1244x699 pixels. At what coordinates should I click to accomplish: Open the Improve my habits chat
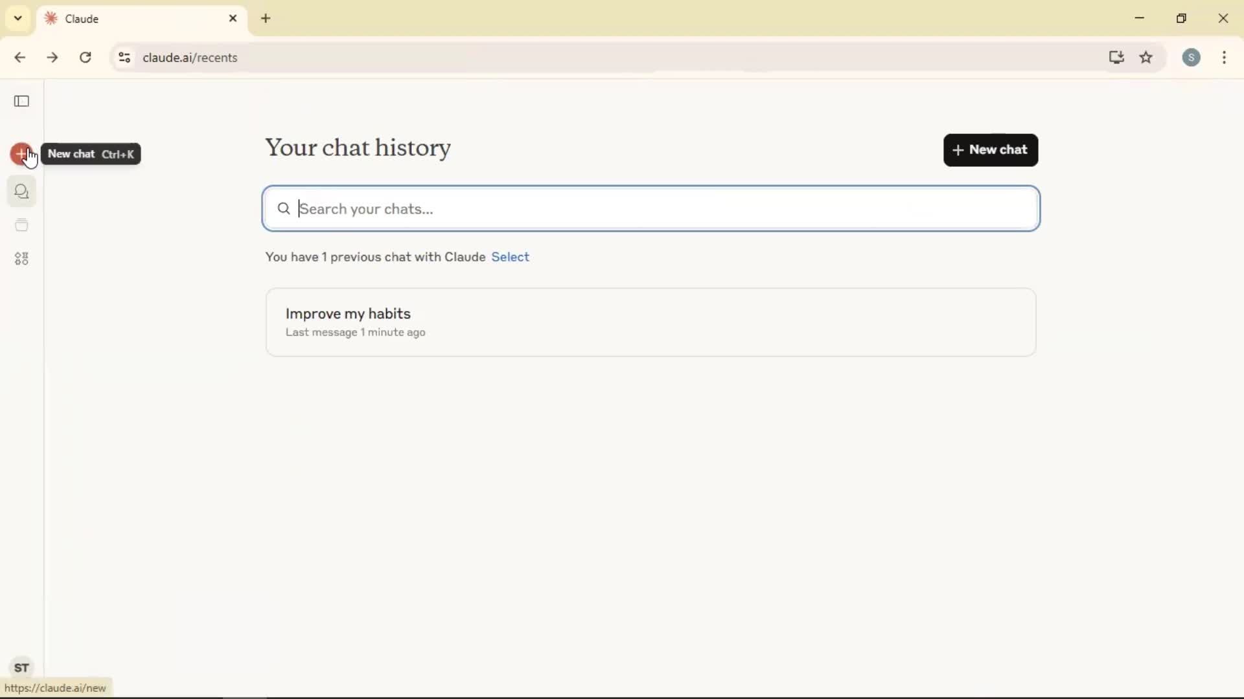651,322
